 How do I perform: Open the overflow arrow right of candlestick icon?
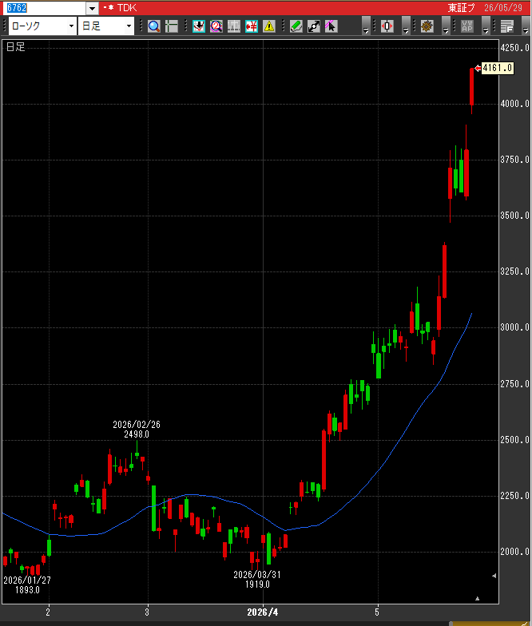coord(406,26)
